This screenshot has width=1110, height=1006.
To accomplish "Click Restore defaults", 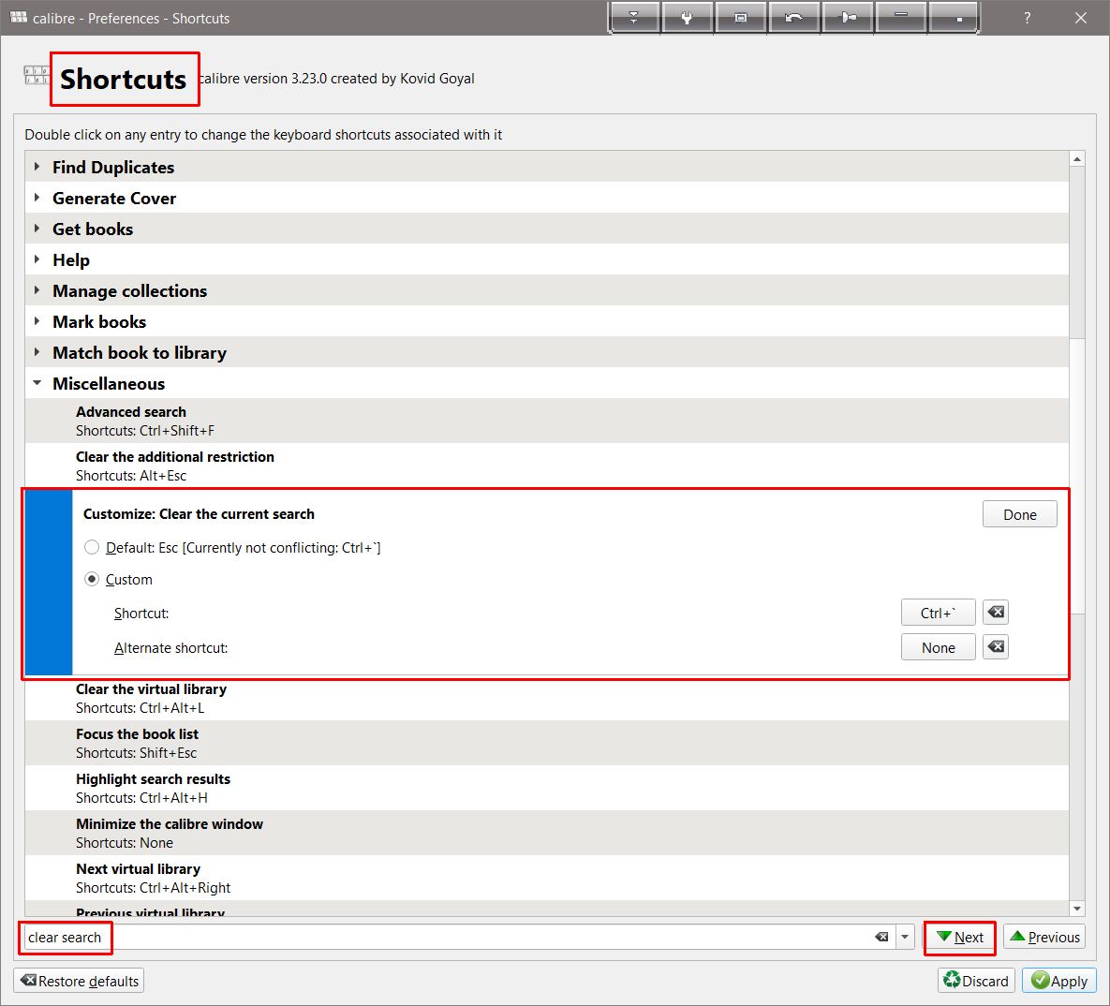I will point(80,981).
